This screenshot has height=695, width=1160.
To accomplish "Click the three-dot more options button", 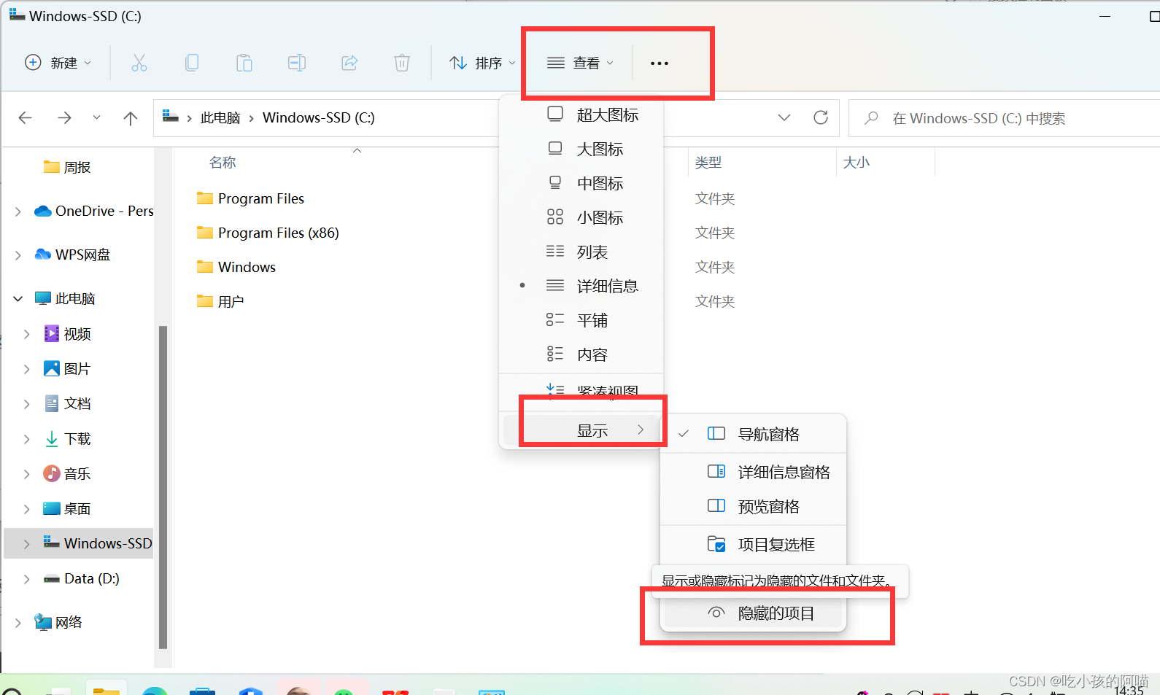I will click(660, 63).
